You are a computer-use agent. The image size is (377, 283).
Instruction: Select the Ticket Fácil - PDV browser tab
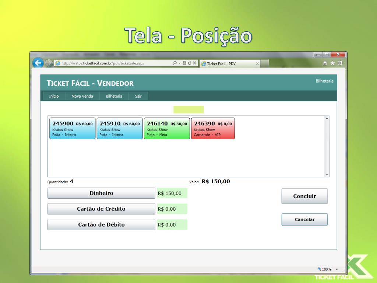coord(230,63)
